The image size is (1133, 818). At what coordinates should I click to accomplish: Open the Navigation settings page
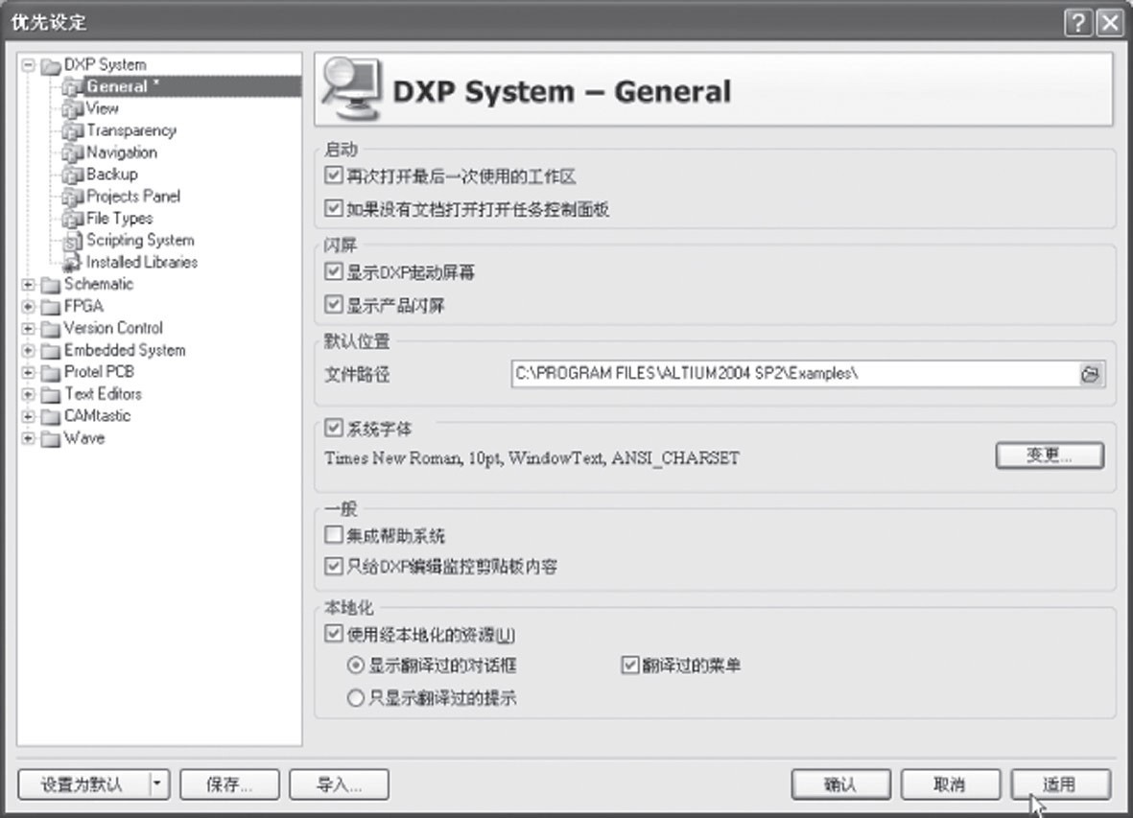click(122, 153)
